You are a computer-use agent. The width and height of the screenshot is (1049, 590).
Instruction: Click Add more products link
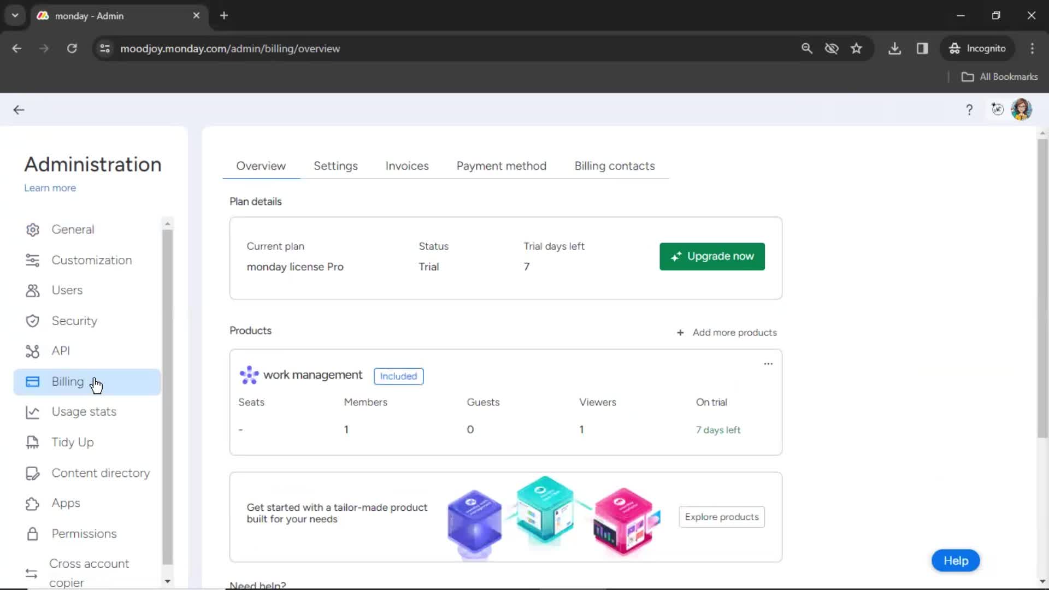(x=727, y=333)
